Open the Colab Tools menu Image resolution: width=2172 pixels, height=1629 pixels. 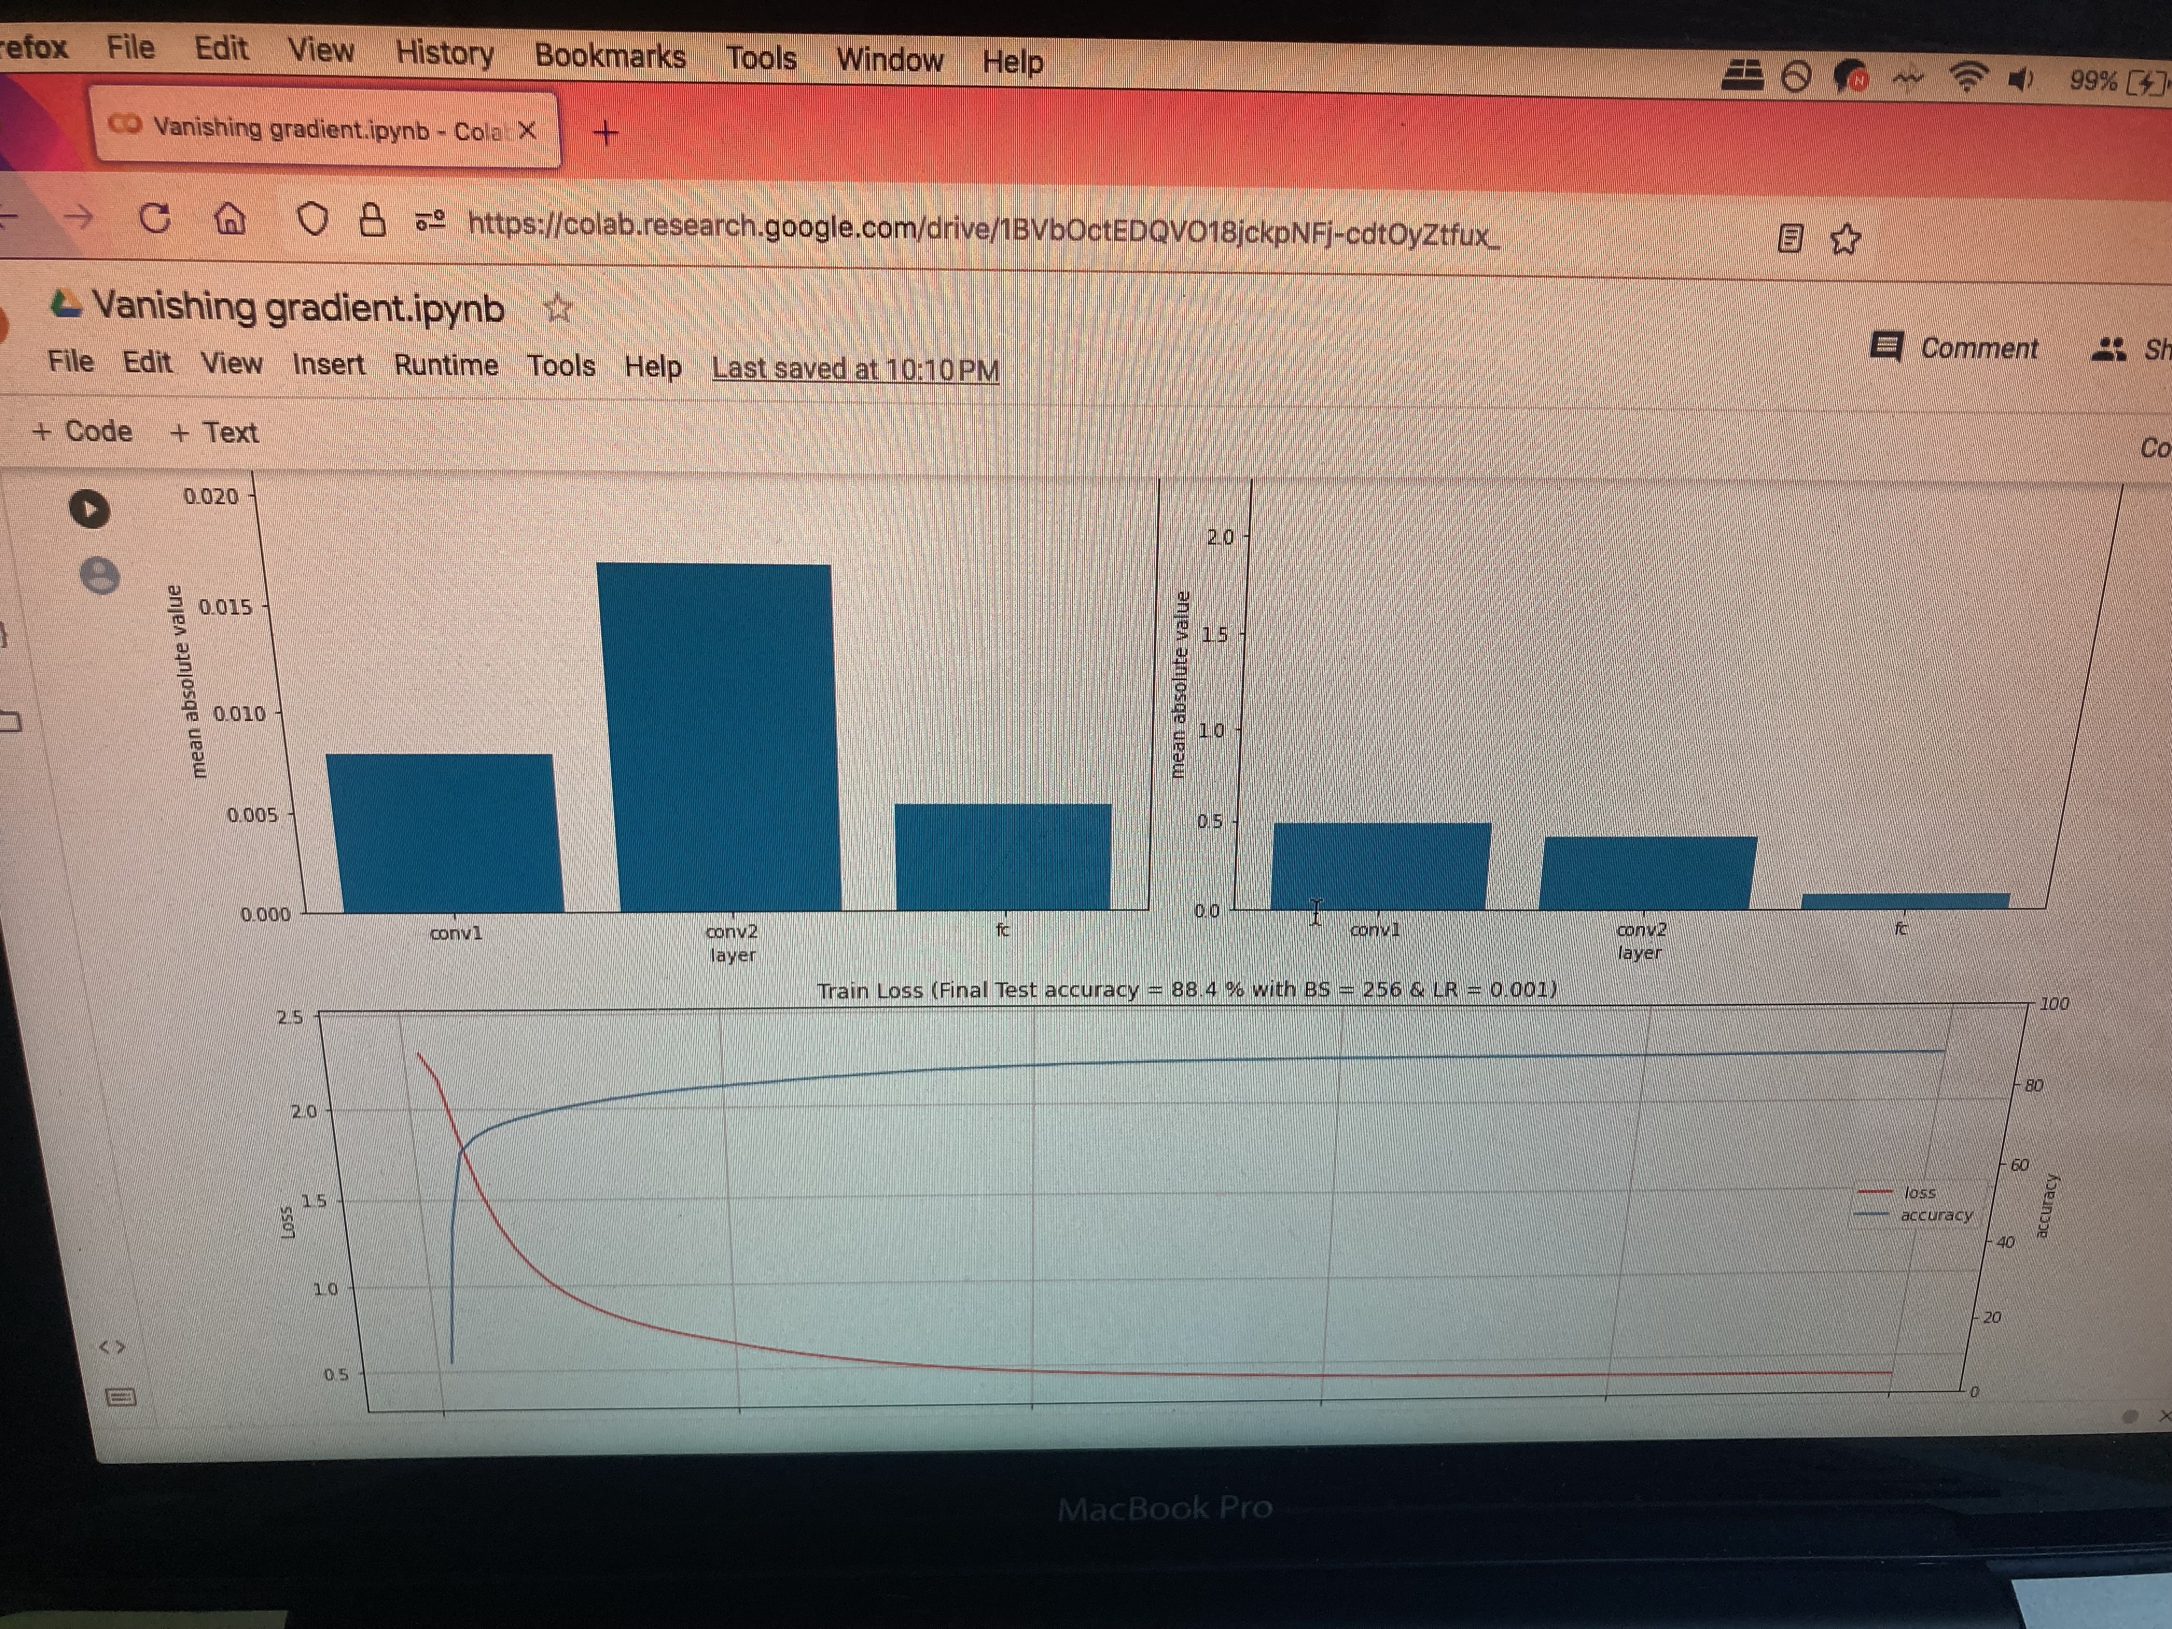pos(561,366)
